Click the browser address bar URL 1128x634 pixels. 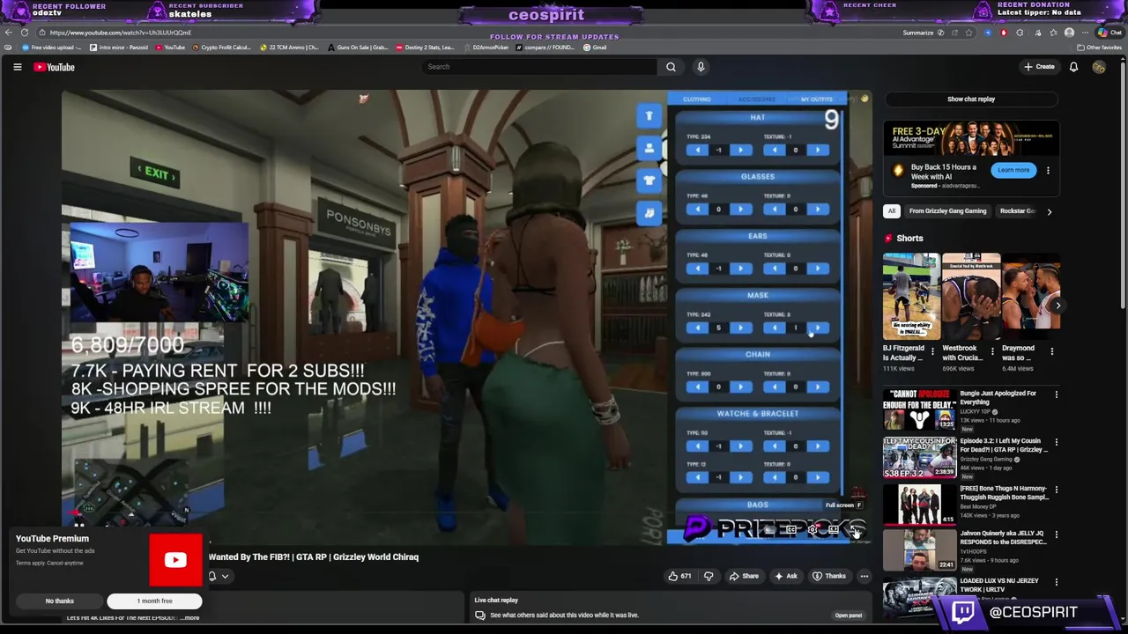tap(121, 33)
